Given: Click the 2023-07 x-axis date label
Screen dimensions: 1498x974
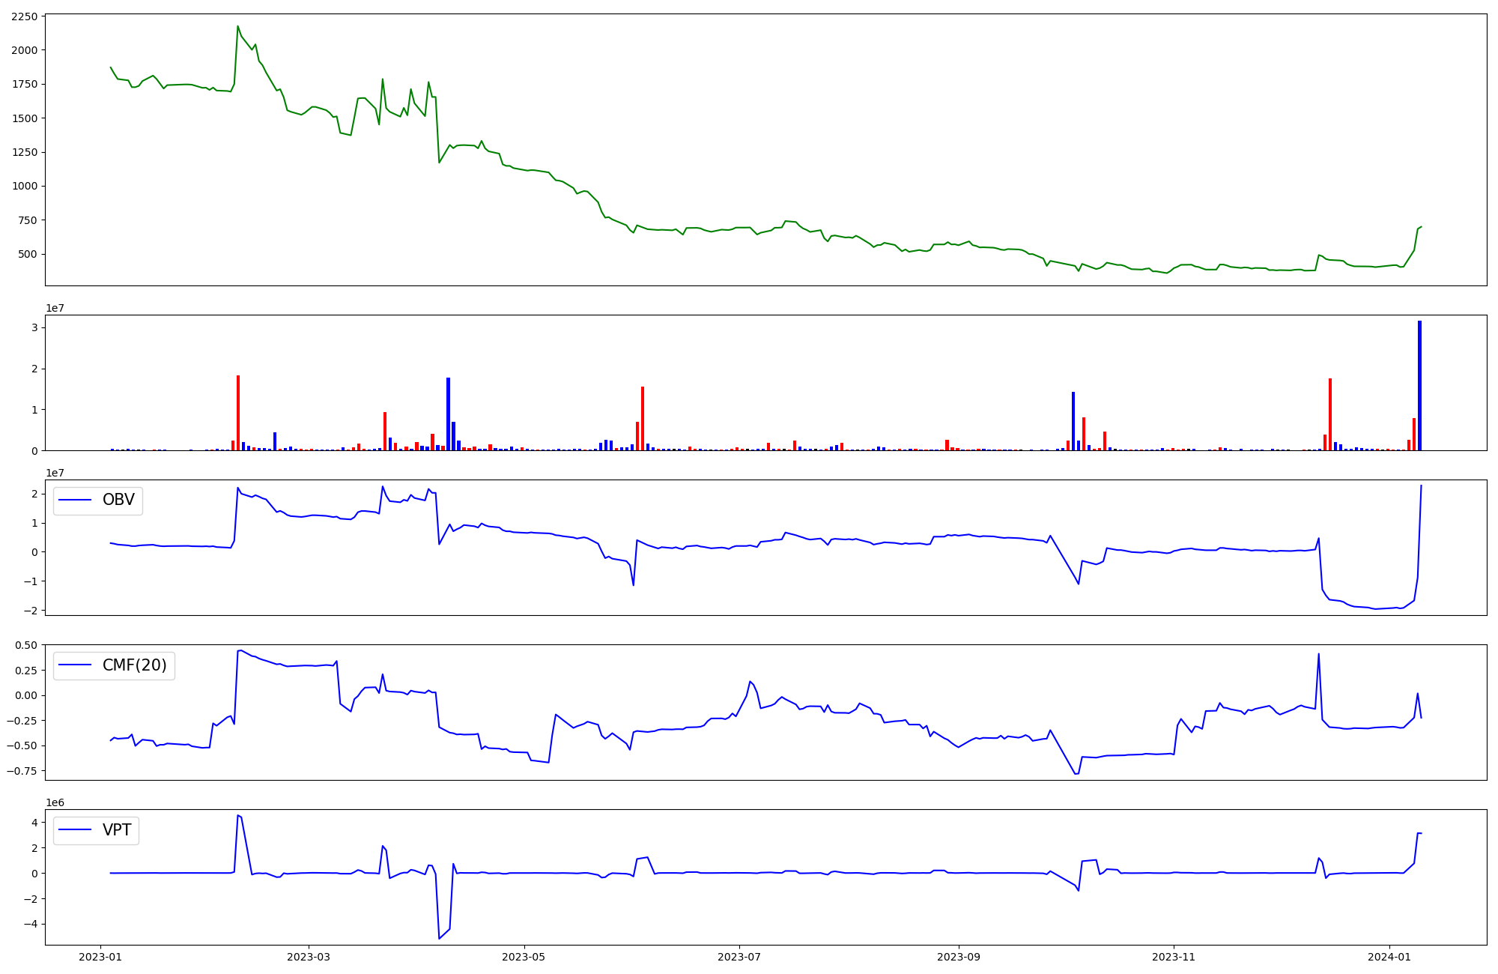Looking at the screenshot, I should point(739,956).
